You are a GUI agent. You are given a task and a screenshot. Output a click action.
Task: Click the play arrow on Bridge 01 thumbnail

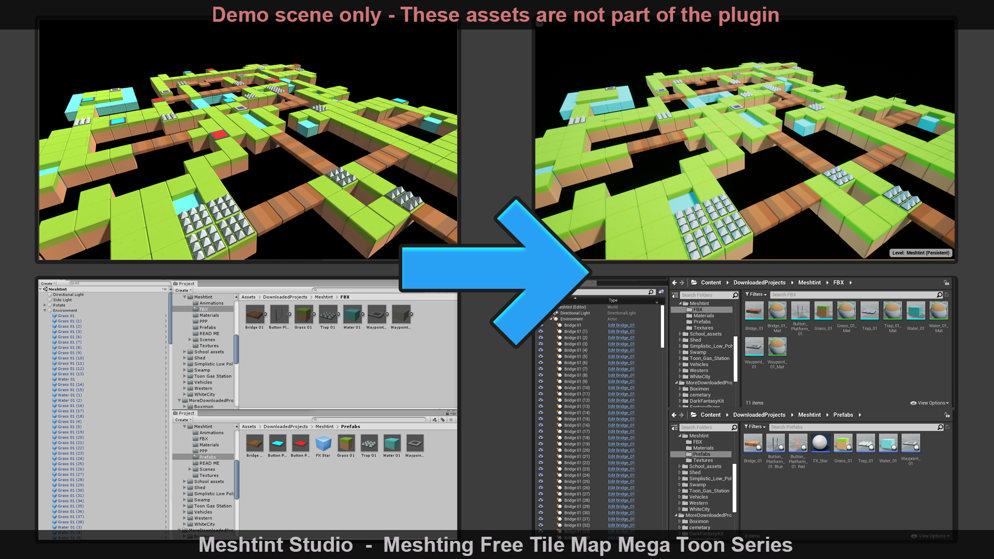pyautogui.click(x=265, y=314)
